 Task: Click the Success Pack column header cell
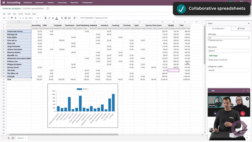point(151,25)
